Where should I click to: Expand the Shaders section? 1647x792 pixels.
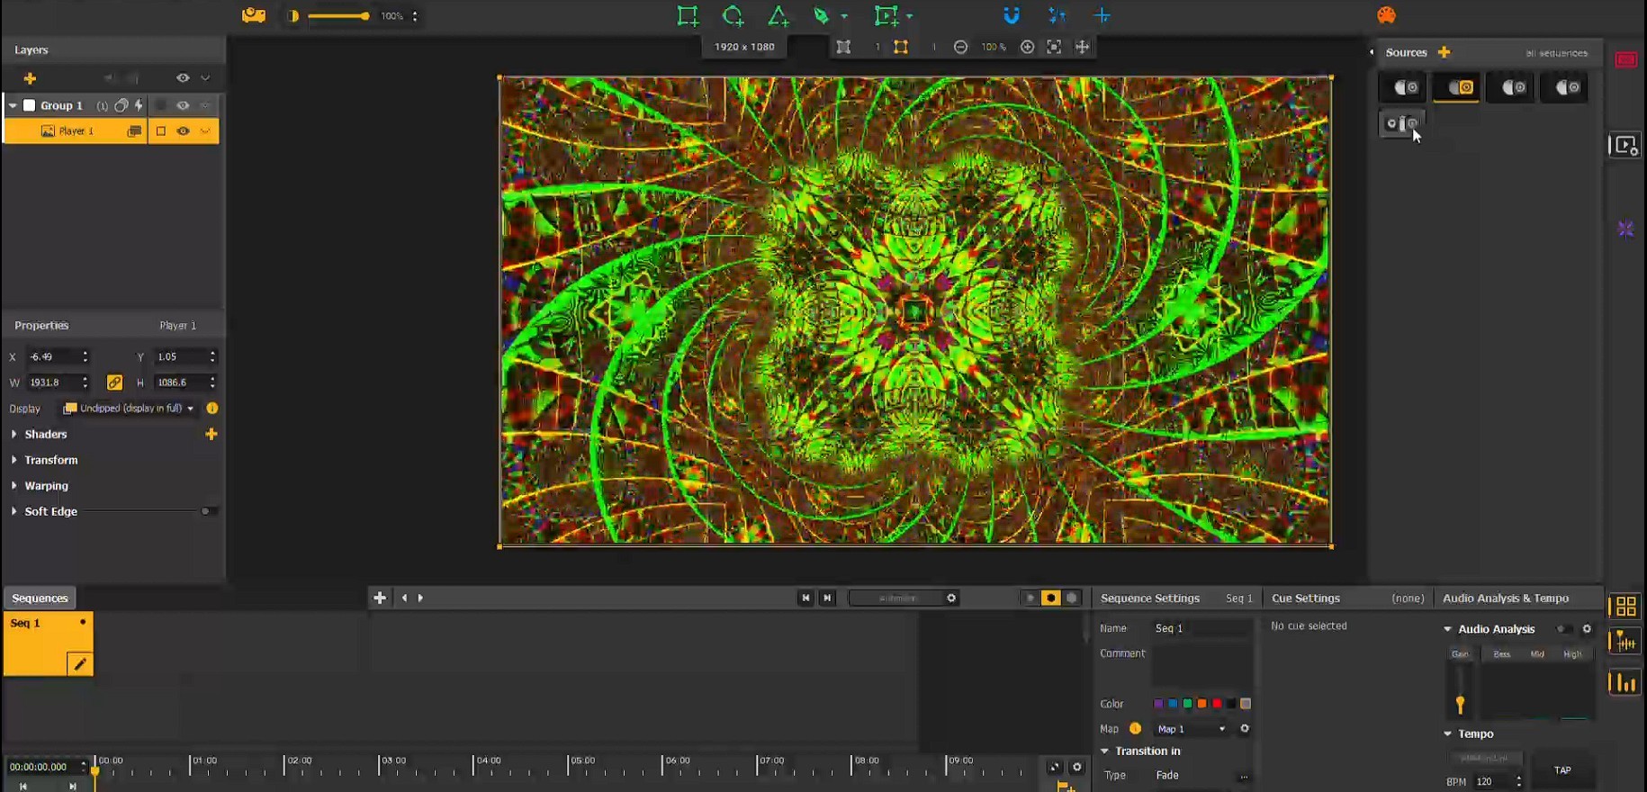(13, 434)
